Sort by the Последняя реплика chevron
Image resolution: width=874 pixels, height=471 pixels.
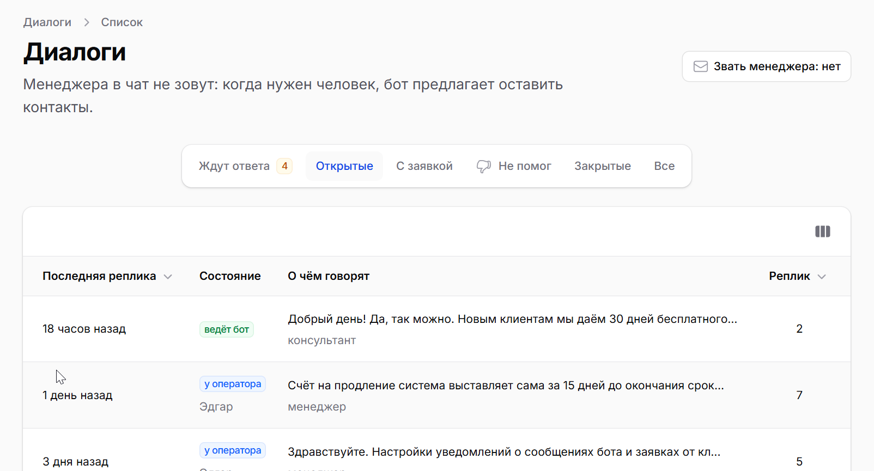coord(168,277)
